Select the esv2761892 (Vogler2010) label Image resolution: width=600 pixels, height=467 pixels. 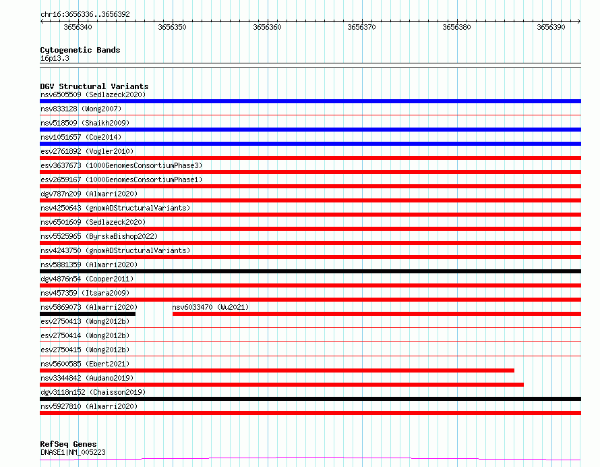(x=87, y=151)
